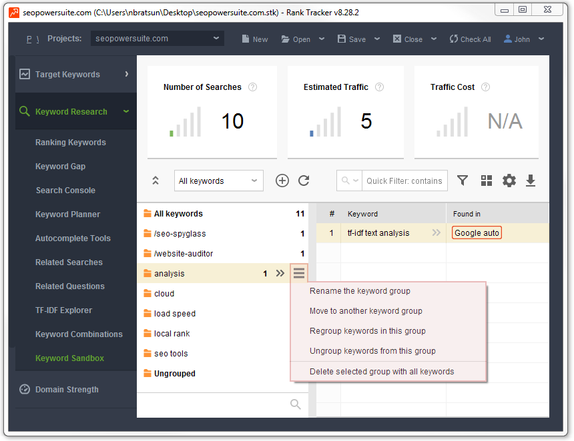Select the /seo-spyglass folder
The image size is (574, 441).
coord(222,233)
